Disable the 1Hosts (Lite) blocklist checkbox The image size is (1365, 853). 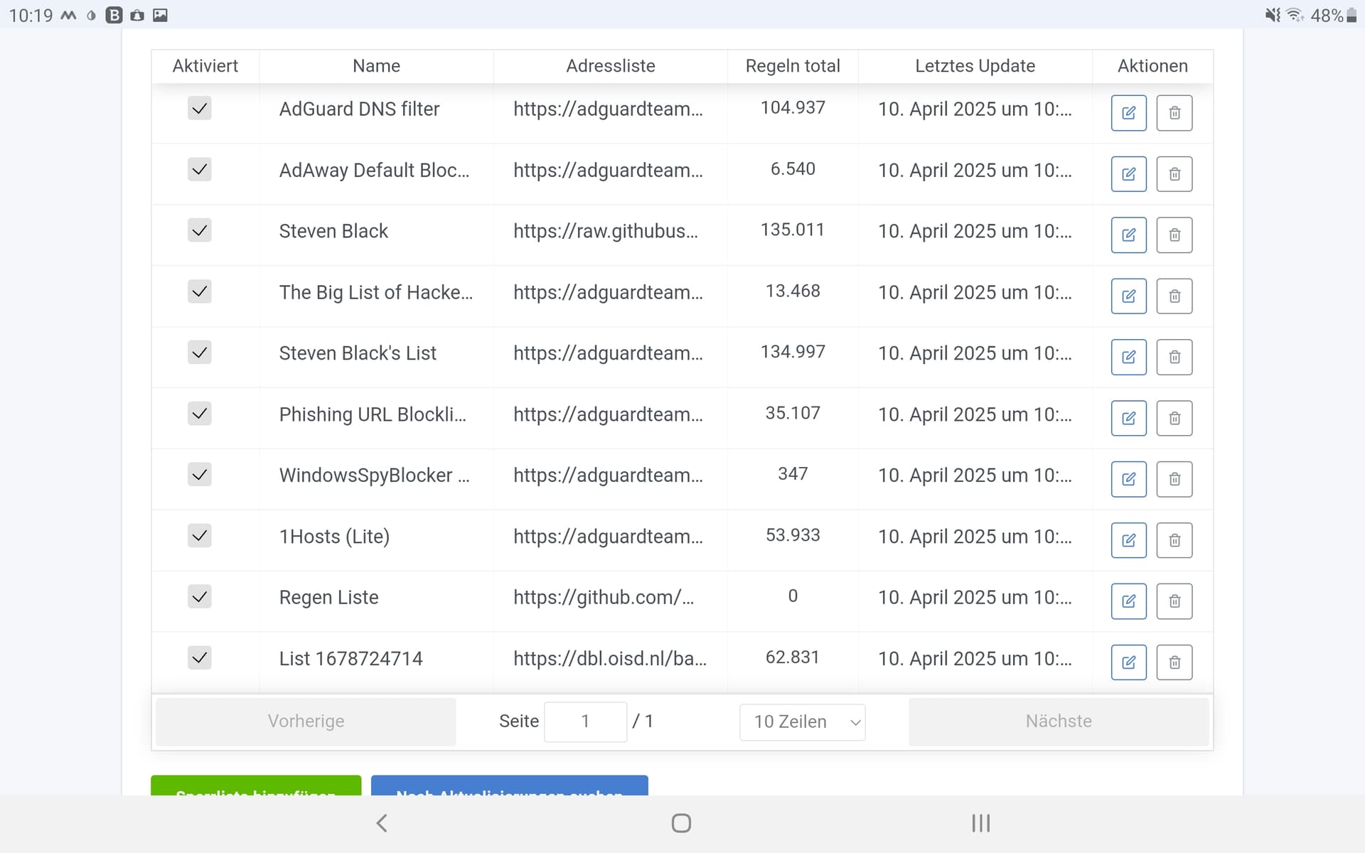[x=200, y=535]
